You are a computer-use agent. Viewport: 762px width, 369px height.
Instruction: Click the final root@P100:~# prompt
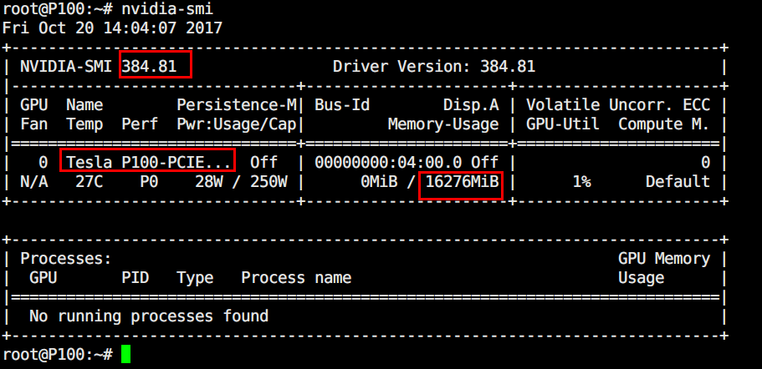click(x=58, y=355)
